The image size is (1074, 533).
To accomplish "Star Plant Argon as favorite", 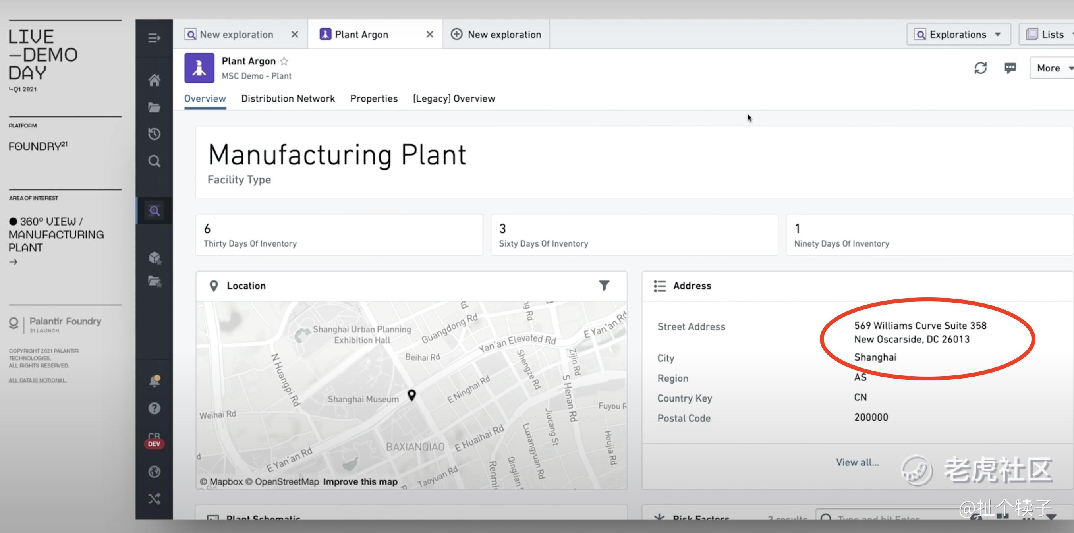I will [x=284, y=61].
